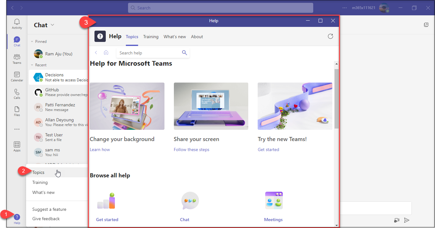Image resolution: width=435 pixels, height=228 pixels.
Task: Click the pop-out chat icon
Action: click(x=426, y=25)
